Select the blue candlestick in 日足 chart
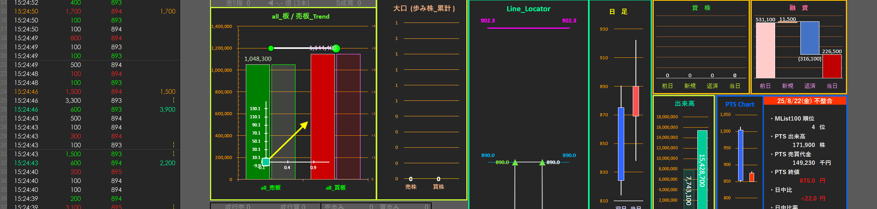 tap(621, 143)
